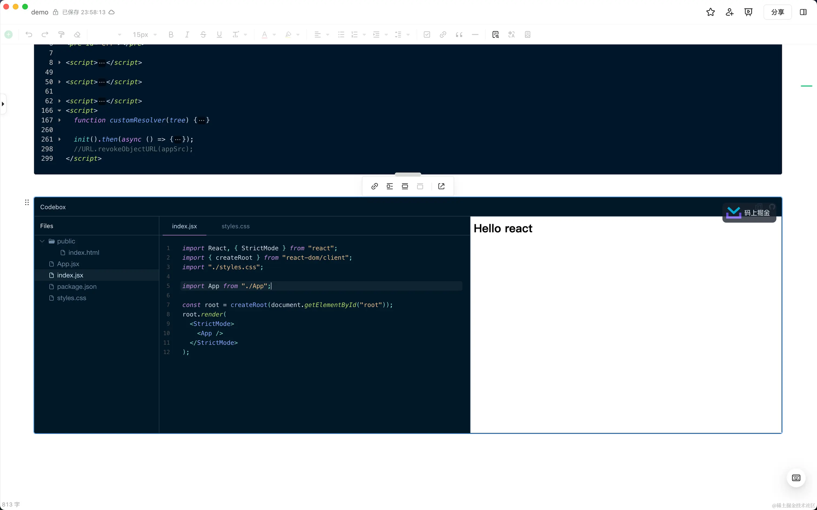Collapse the public folder
This screenshot has height=510, width=817.
pyautogui.click(x=42, y=241)
